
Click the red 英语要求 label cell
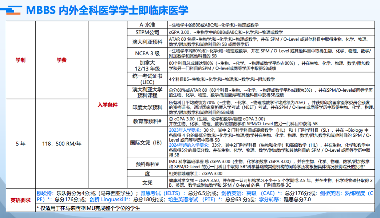tap(20, 200)
